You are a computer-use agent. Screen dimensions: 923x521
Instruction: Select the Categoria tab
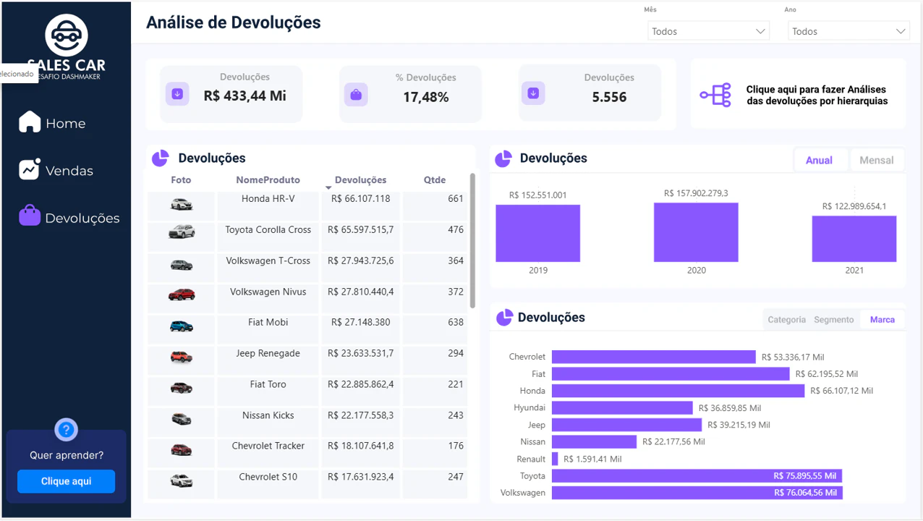coord(786,319)
